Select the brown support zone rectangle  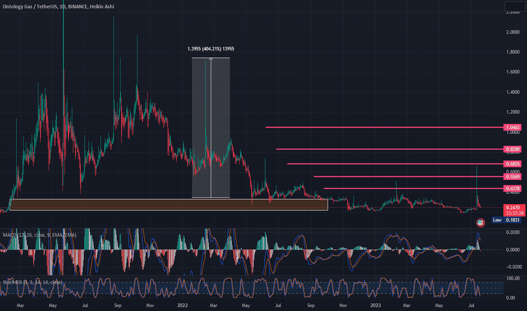tap(169, 205)
